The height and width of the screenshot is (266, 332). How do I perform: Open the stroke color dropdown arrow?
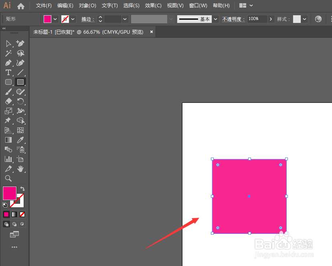[73, 19]
